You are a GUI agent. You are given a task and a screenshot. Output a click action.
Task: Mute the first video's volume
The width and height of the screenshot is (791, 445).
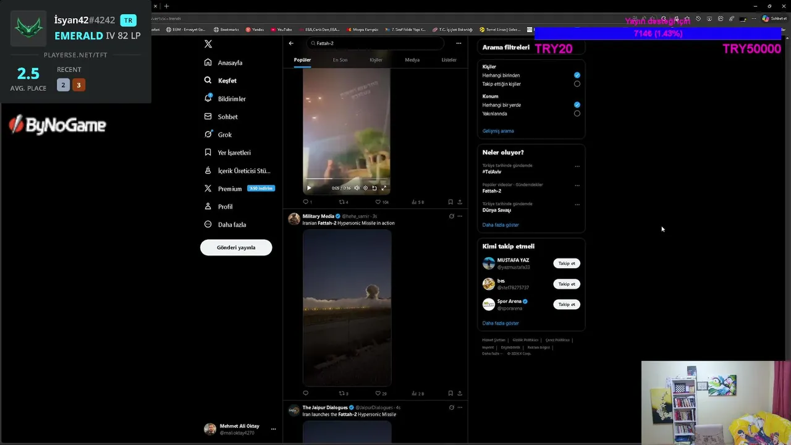click(357, 188)
